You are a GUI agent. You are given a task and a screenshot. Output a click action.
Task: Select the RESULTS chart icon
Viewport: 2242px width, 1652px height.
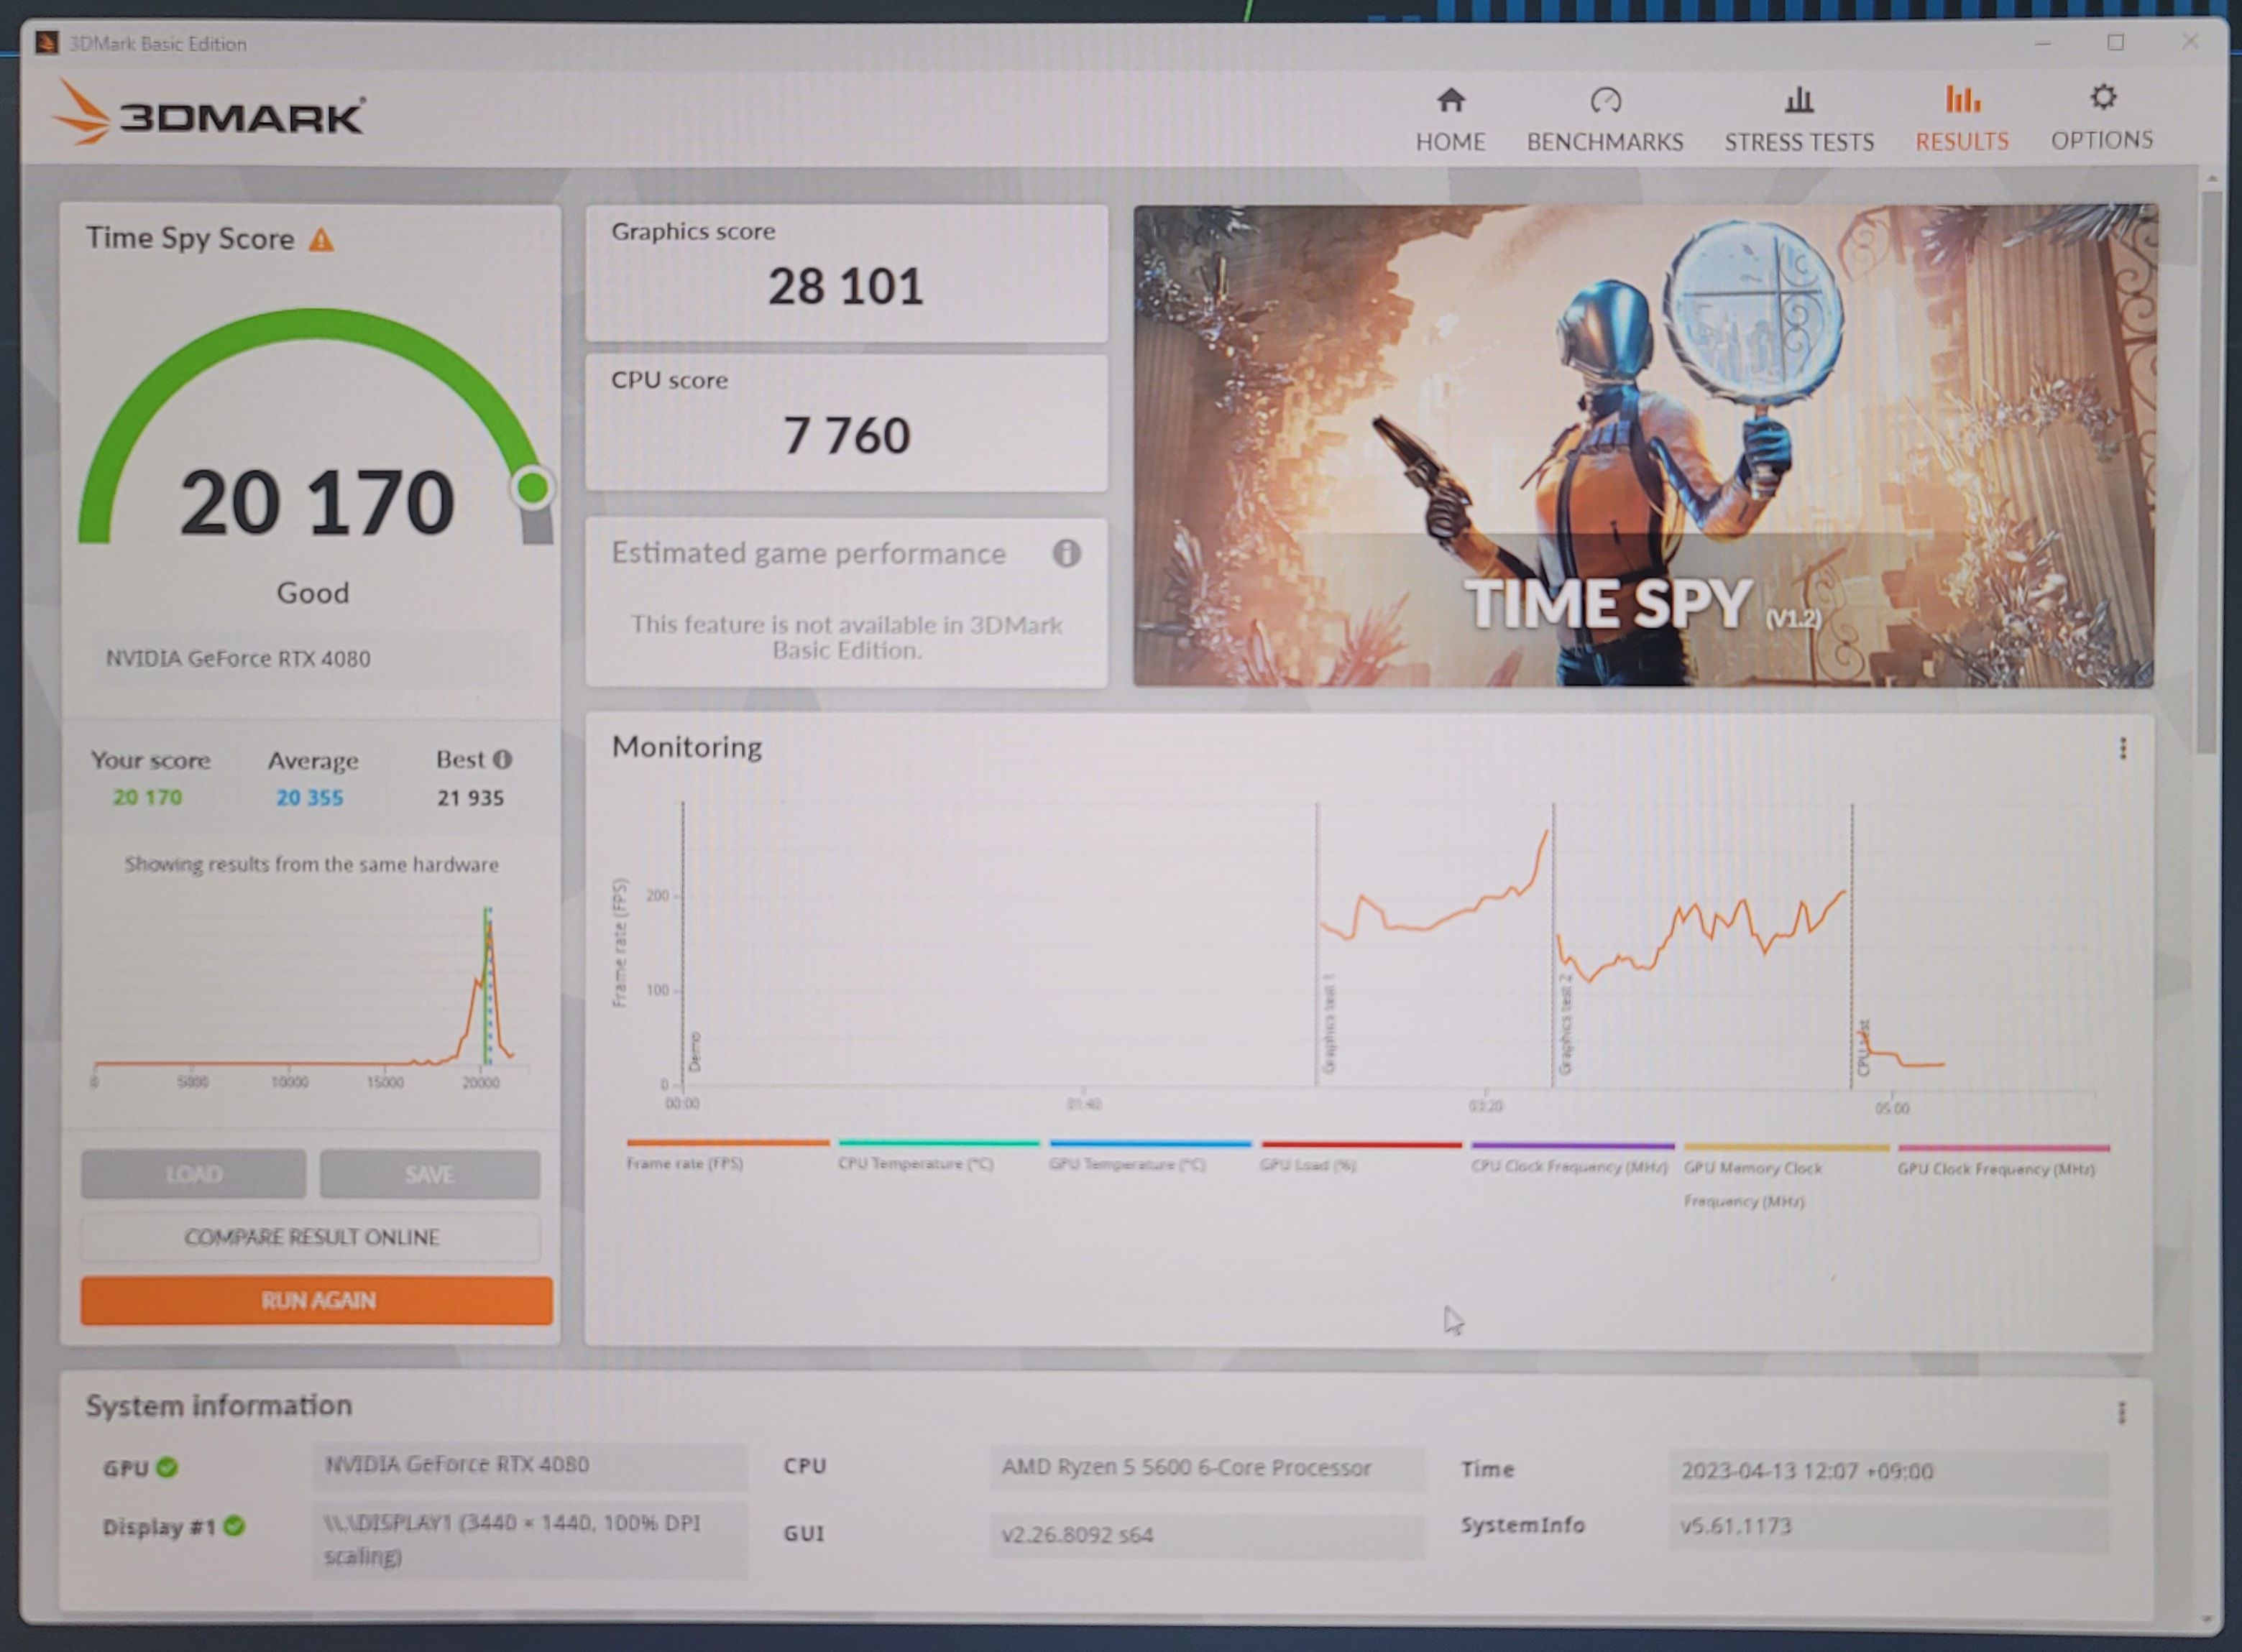[1962, 99]
